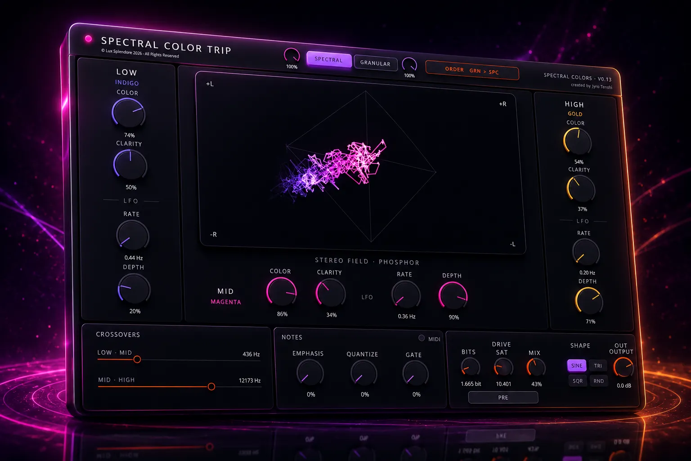
Task: Click the DRIVE SAT knob
Action: [x=503, y=368]
